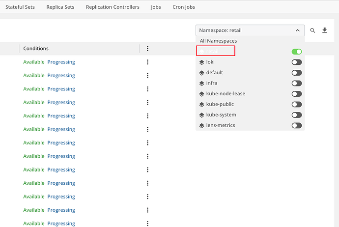Viewport: 339px width, 227px height.
Task: Open the Cron Jobs tab
Action: click(x=184, y=7)
